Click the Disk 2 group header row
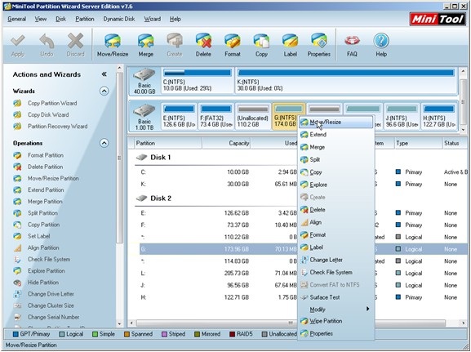The image size is (471, 352). coord(216,198)
